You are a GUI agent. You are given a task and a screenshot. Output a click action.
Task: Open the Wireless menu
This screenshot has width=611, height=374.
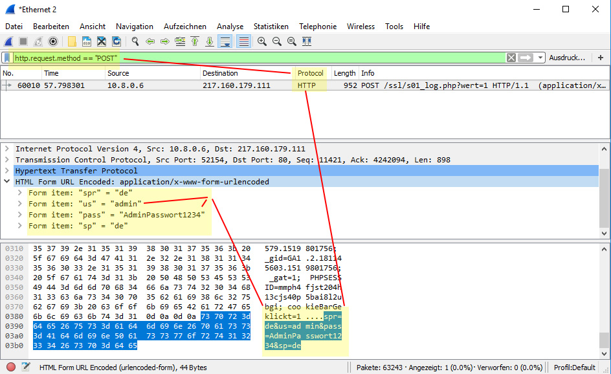coord(361,27)
